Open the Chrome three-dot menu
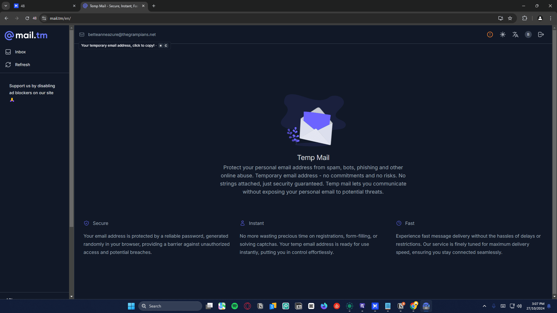Screen dimensions: 557x313 point(551,18)
